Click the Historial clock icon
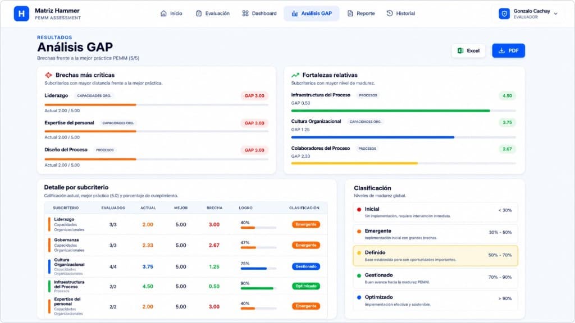The image size is (575, 323). [390, 13]
